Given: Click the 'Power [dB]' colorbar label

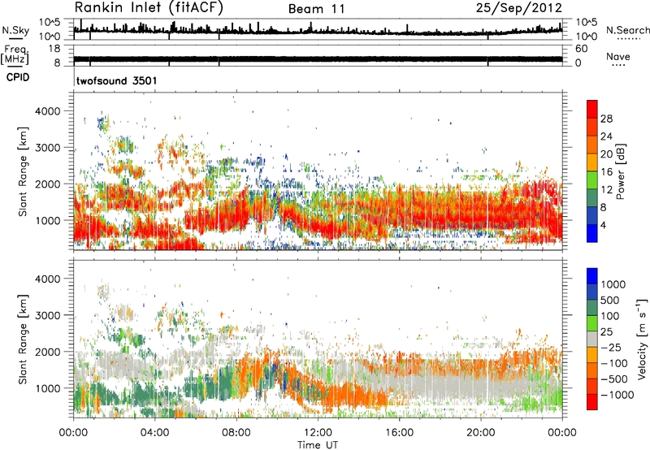Looking at the screenshot, I should click(x=621, y=171).
